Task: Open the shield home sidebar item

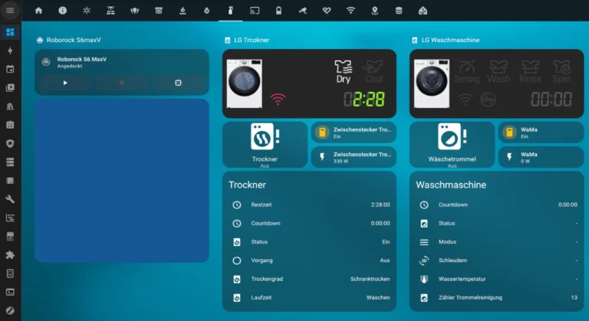Action: [x=10, y=143]
